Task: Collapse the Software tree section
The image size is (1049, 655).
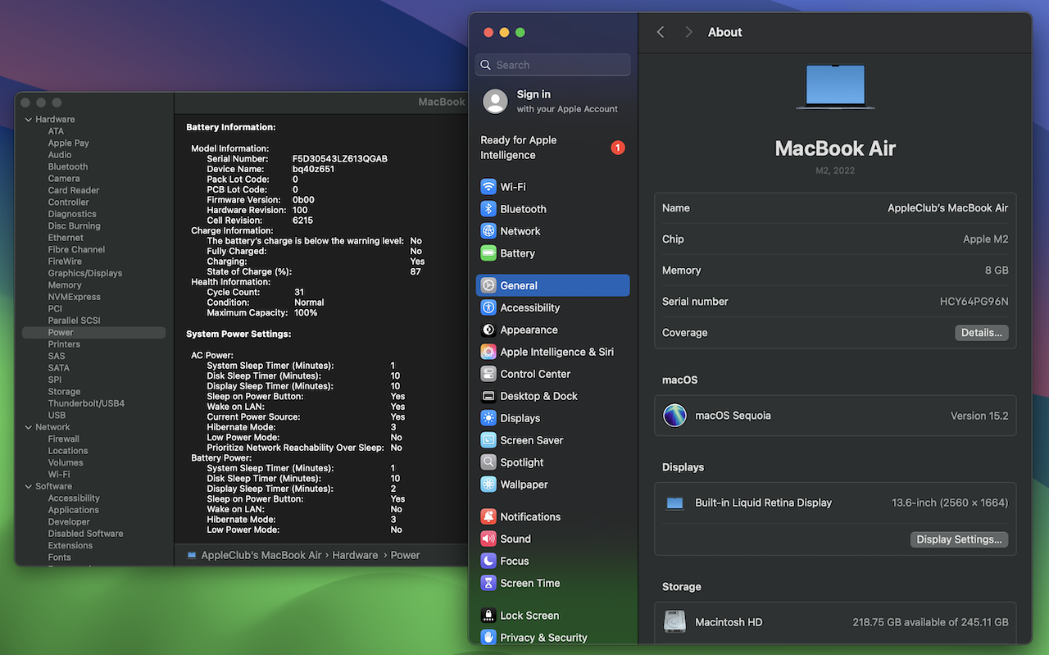Action: click(x=28, y=486)
